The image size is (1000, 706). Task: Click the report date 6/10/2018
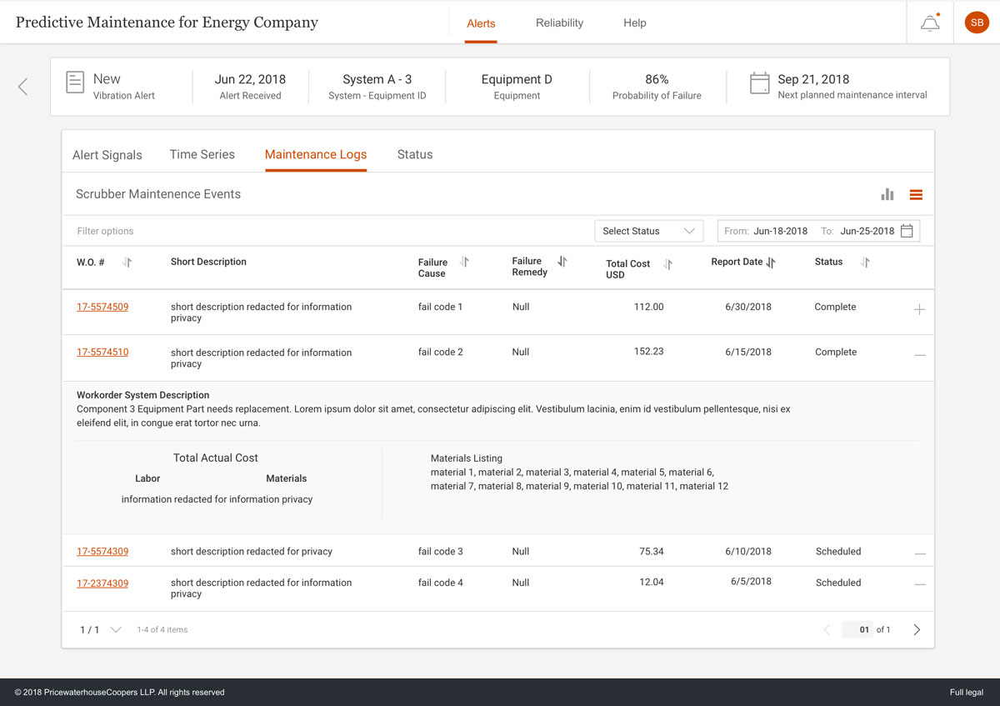point(748,551)
